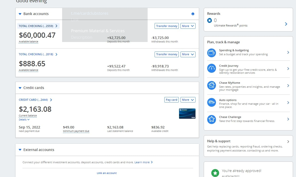This screenshot has height=177, width=296.
Task: Click the +$9,522.47 deposits value
Action: [x=116, y=66]
